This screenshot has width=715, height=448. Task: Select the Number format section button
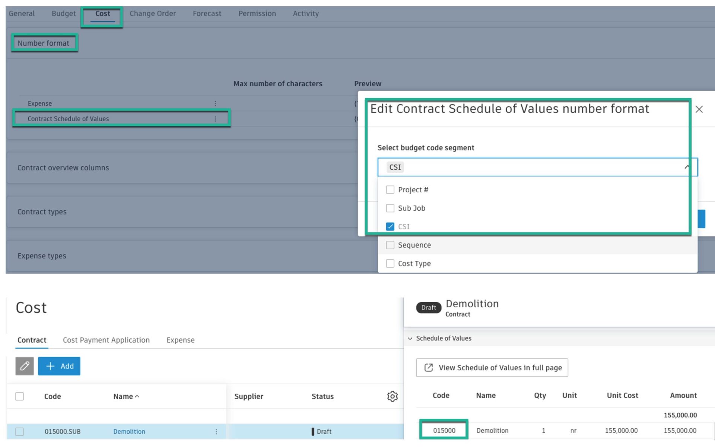coord(44,43)
